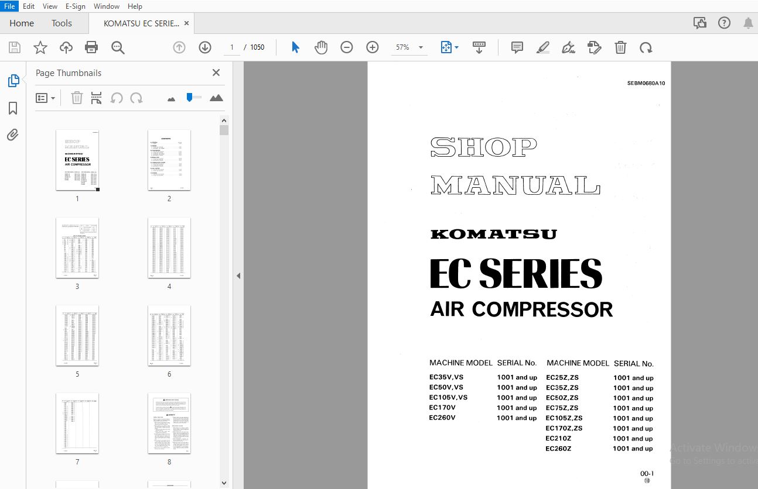Open the notifications bell icon

coord(749,23)
